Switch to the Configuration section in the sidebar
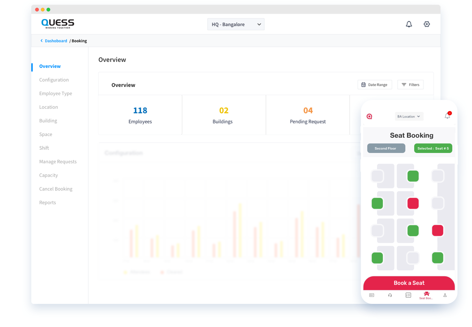The height and width of the screenshot is (327, 472). (54, 80)
